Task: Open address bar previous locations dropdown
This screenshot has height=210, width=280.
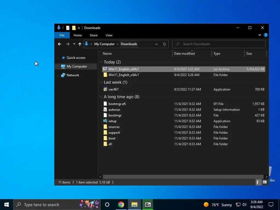Action: click(x=156, y=44)
